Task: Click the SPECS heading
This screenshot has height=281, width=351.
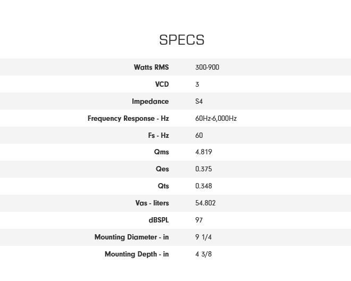Action: 182,40
